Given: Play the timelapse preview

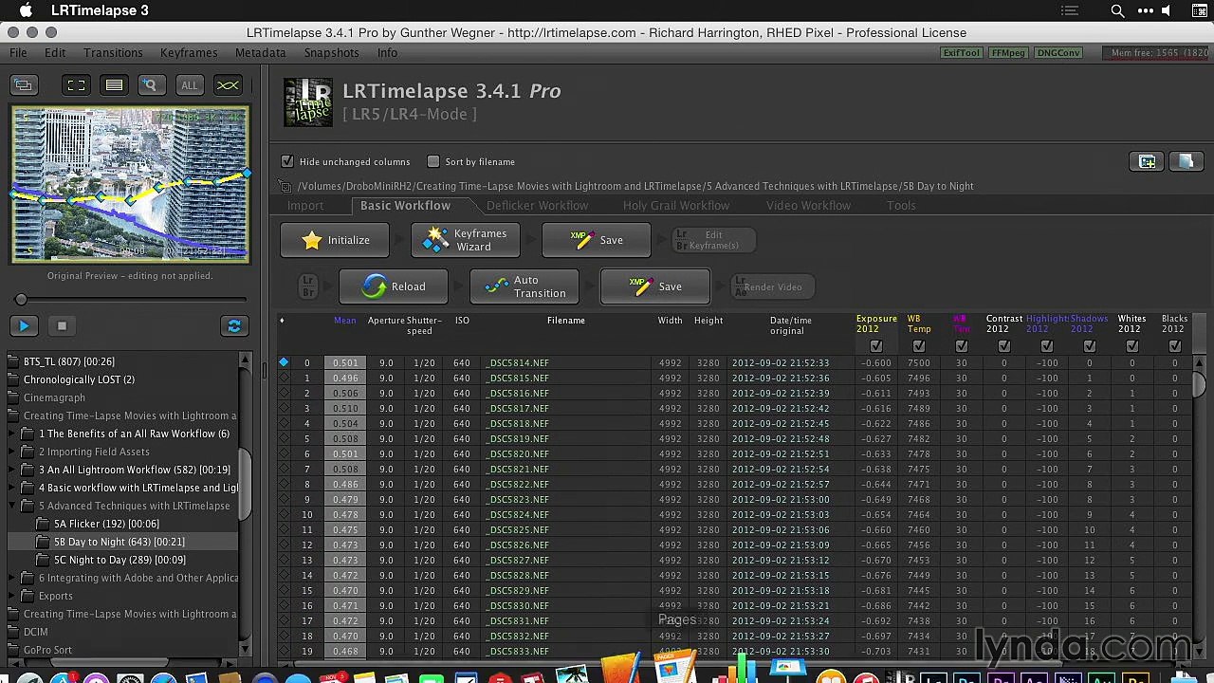Looking at the screenshot, I should pyautogui.click(x=24, y=326).
